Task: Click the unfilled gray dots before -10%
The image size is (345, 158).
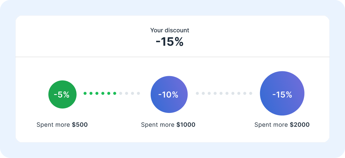Action: (130, 93)
